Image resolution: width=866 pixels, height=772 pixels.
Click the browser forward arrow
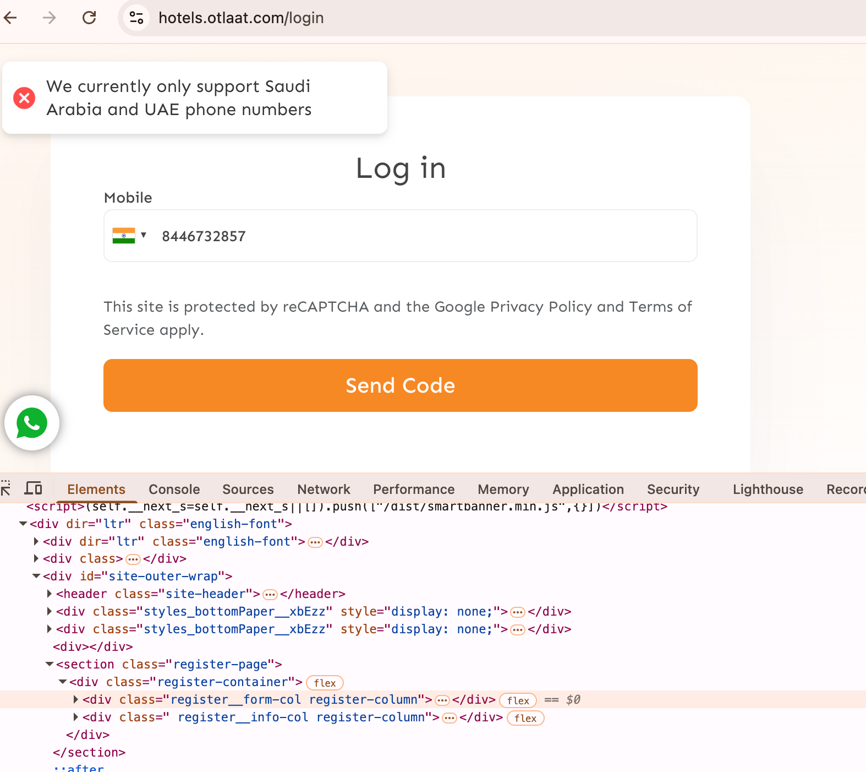click(x=50, y=18)
